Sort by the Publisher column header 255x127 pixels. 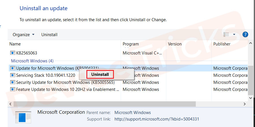coord(229,44)
